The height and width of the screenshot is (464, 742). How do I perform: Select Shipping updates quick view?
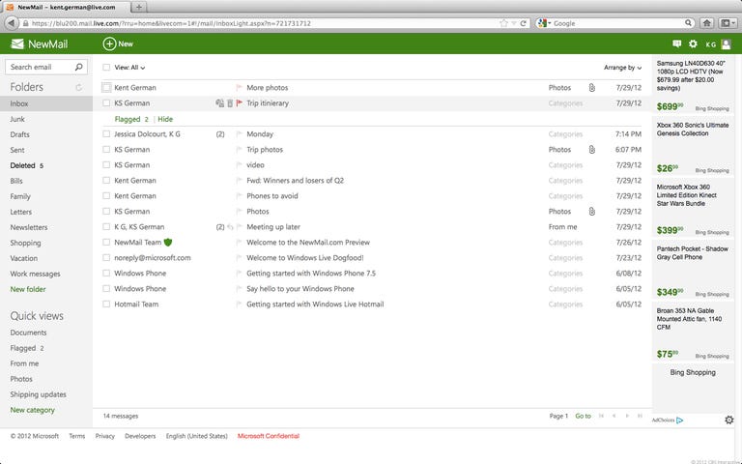pos(38,394)
